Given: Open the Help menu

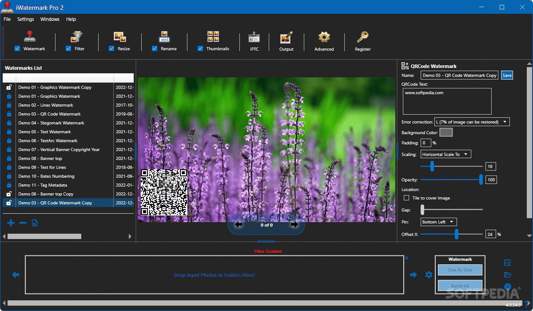Looking at the screenshot, I should point(71,19).
